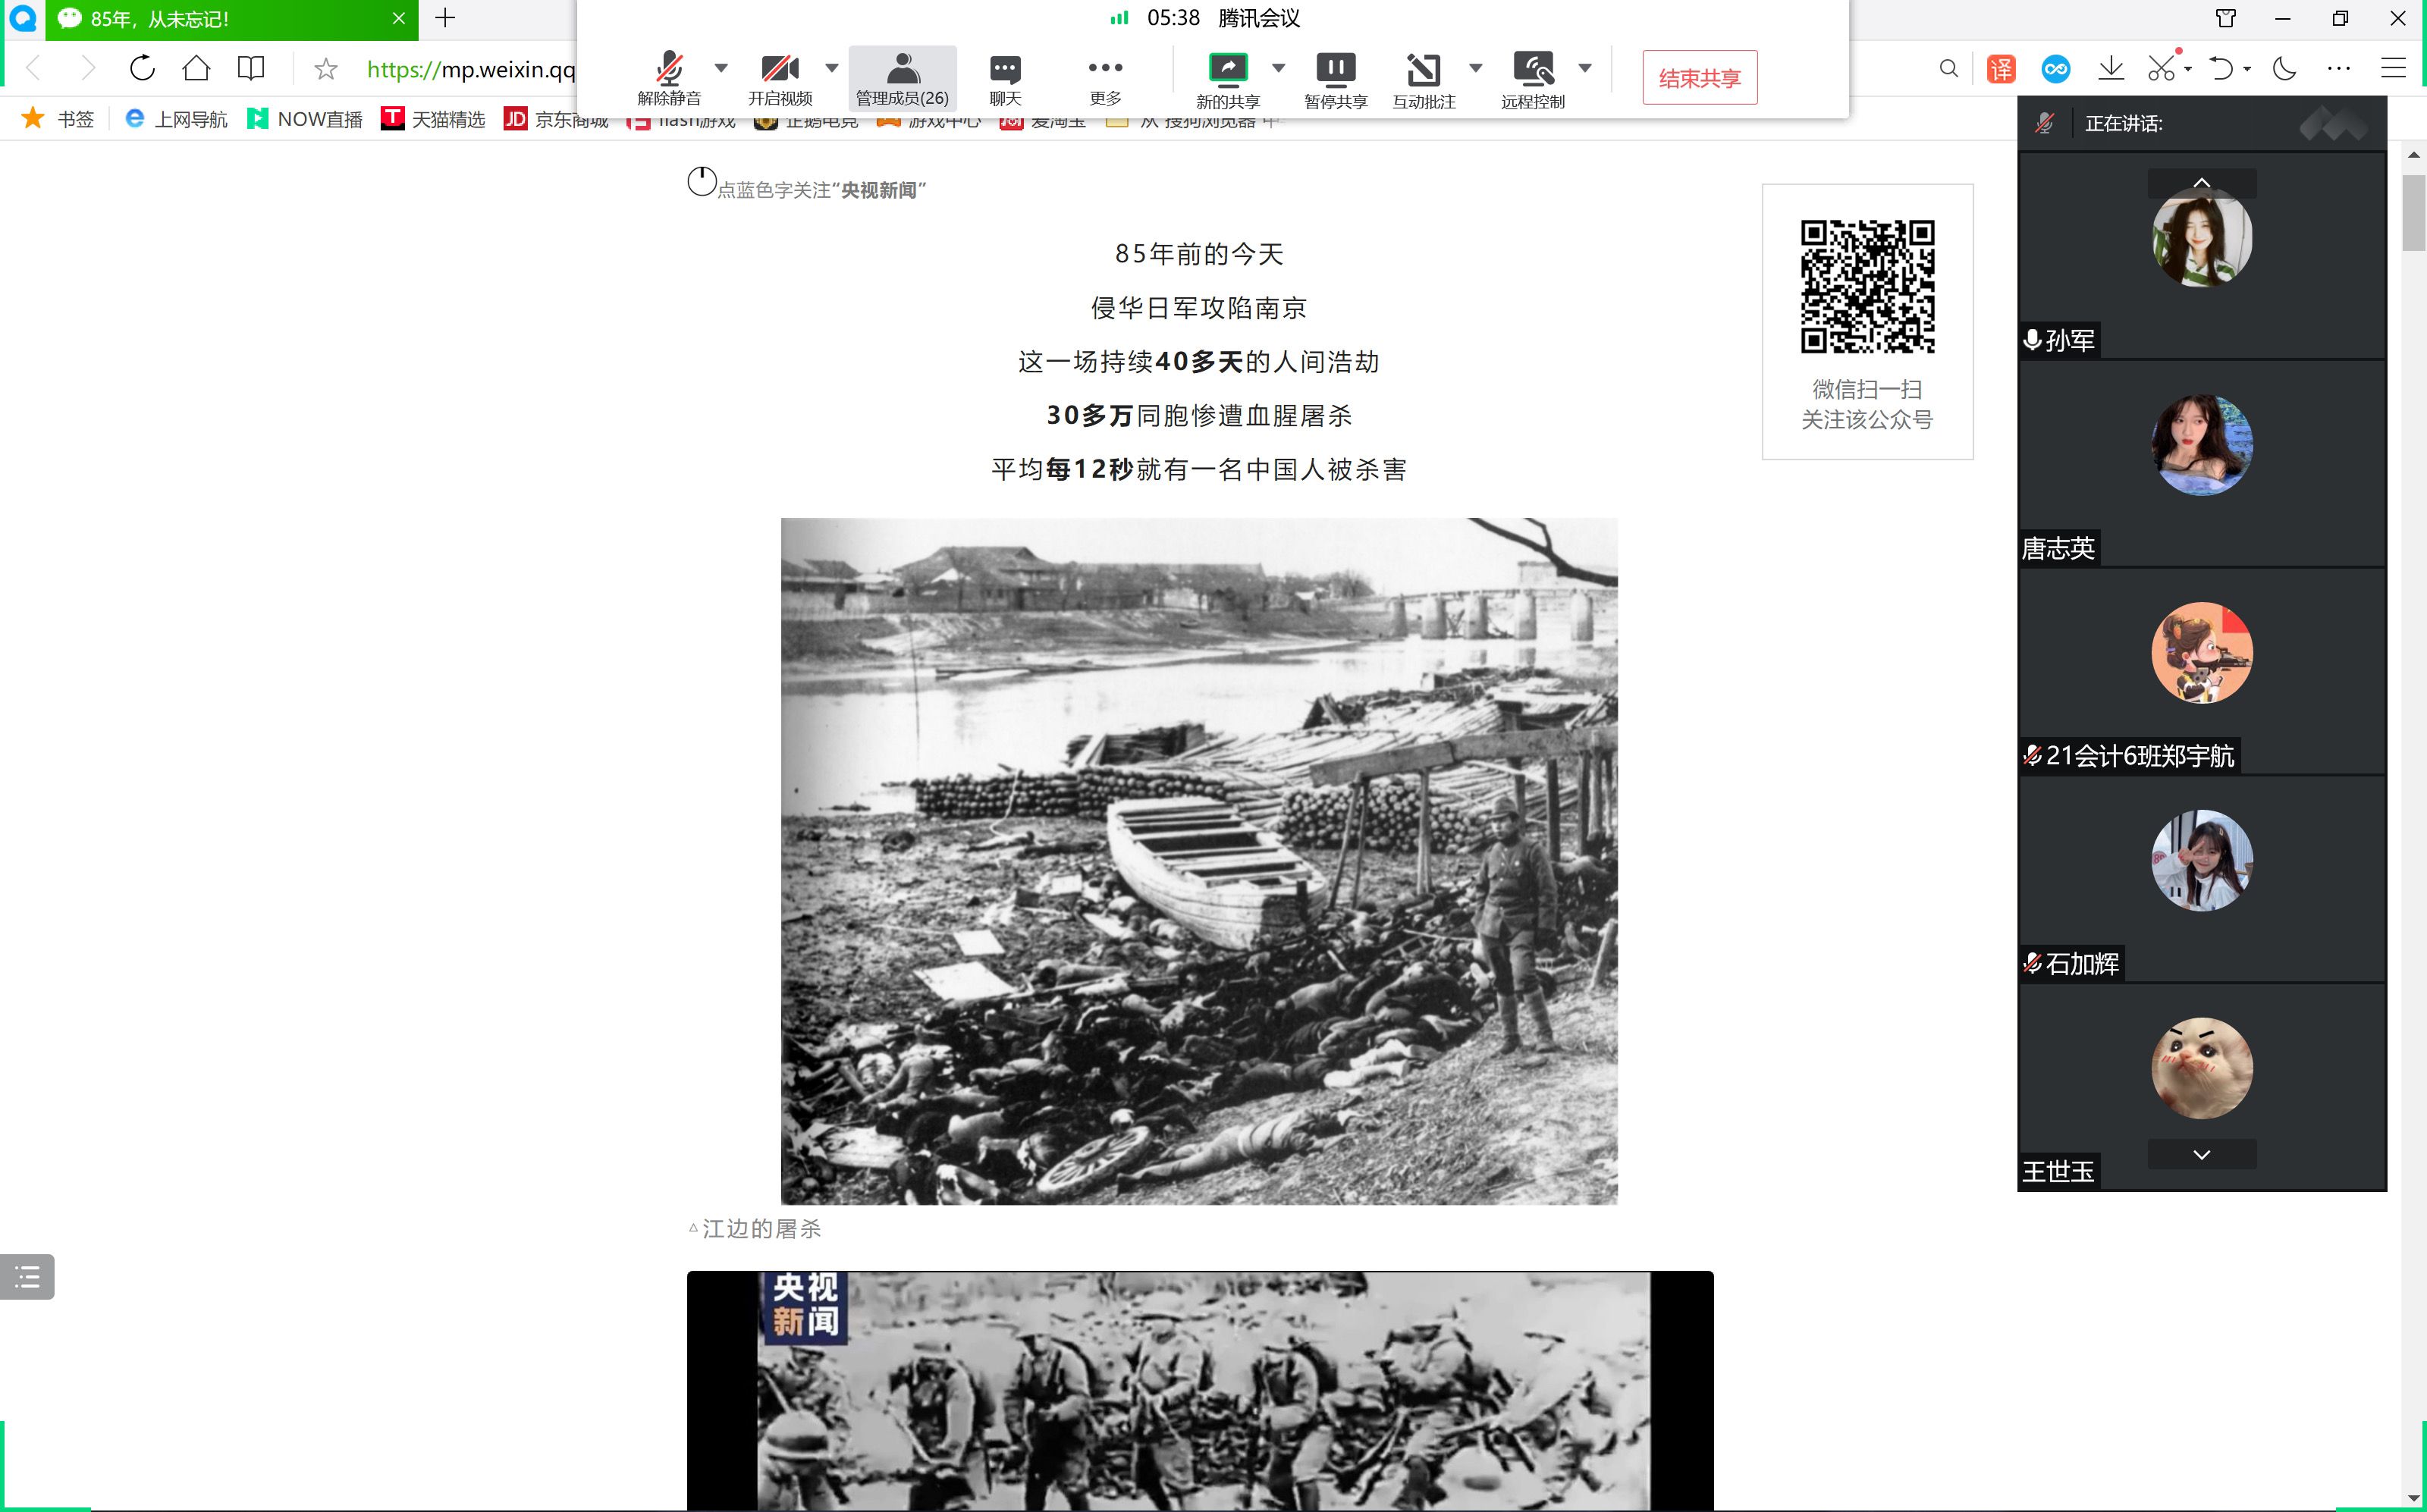Click the browser translate (译) icon

tap(2001, 69)
